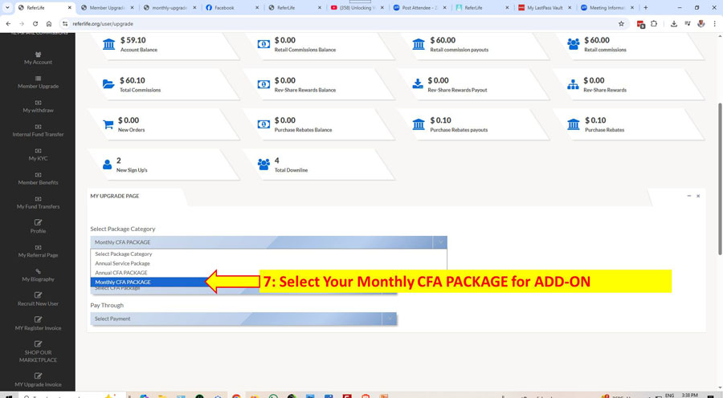This screenshot has width=723, height=398.
Task: Choose Annual Service Package option
Action: tap(122, 263)
